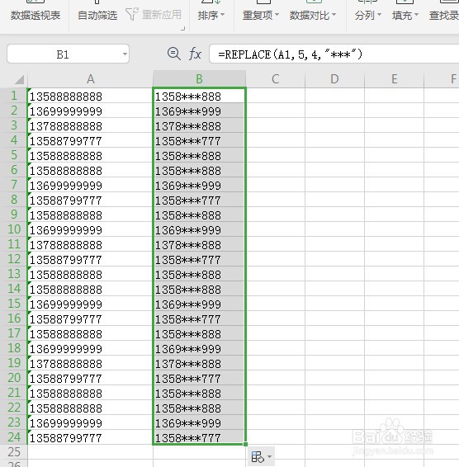Click cell A4 with 13588799777
Screen dimensions: 459x467
click(x=90, y=140)
